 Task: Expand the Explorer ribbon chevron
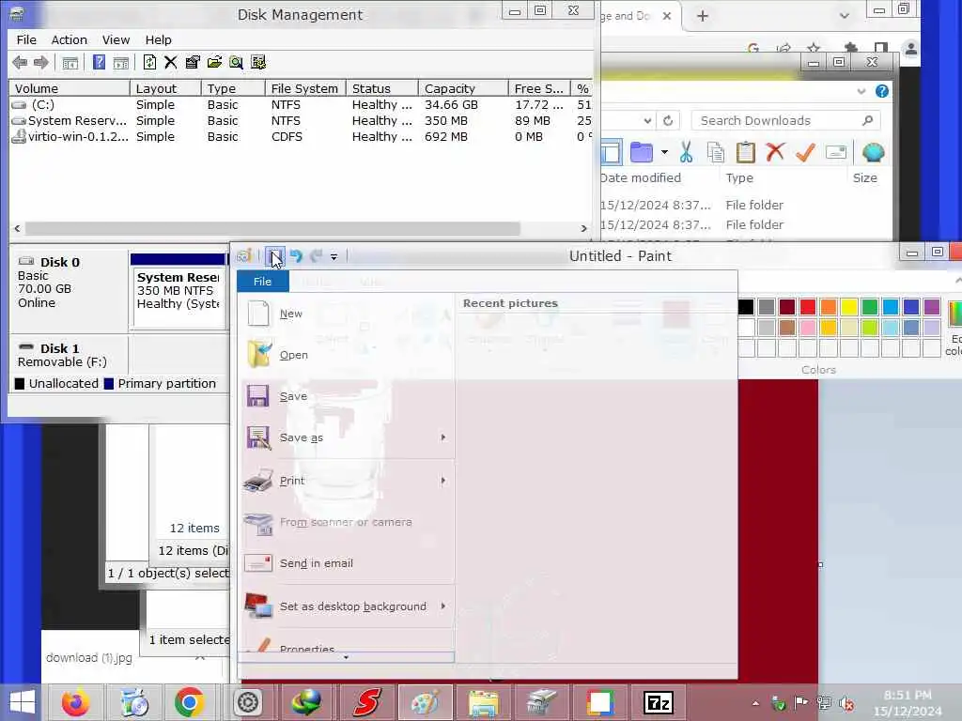(x=861, y=91)
